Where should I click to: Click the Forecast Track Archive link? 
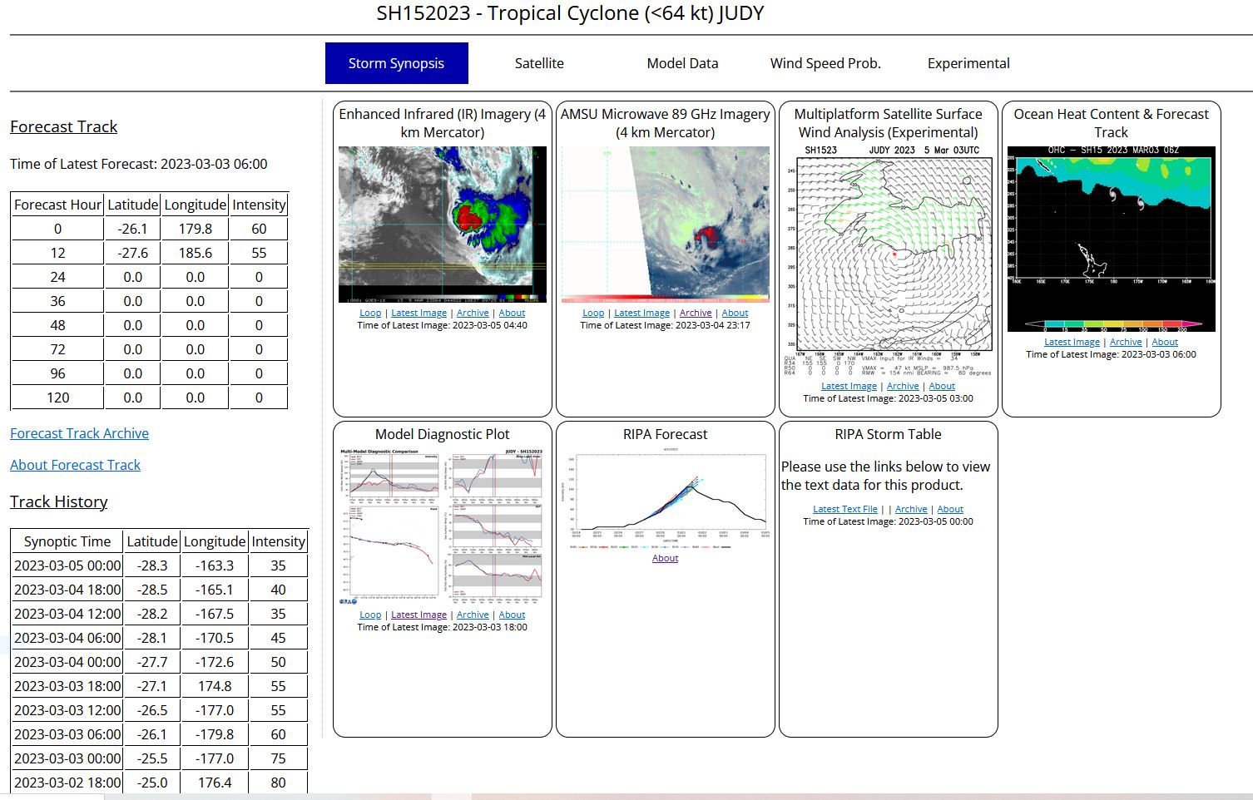point(79,433)
